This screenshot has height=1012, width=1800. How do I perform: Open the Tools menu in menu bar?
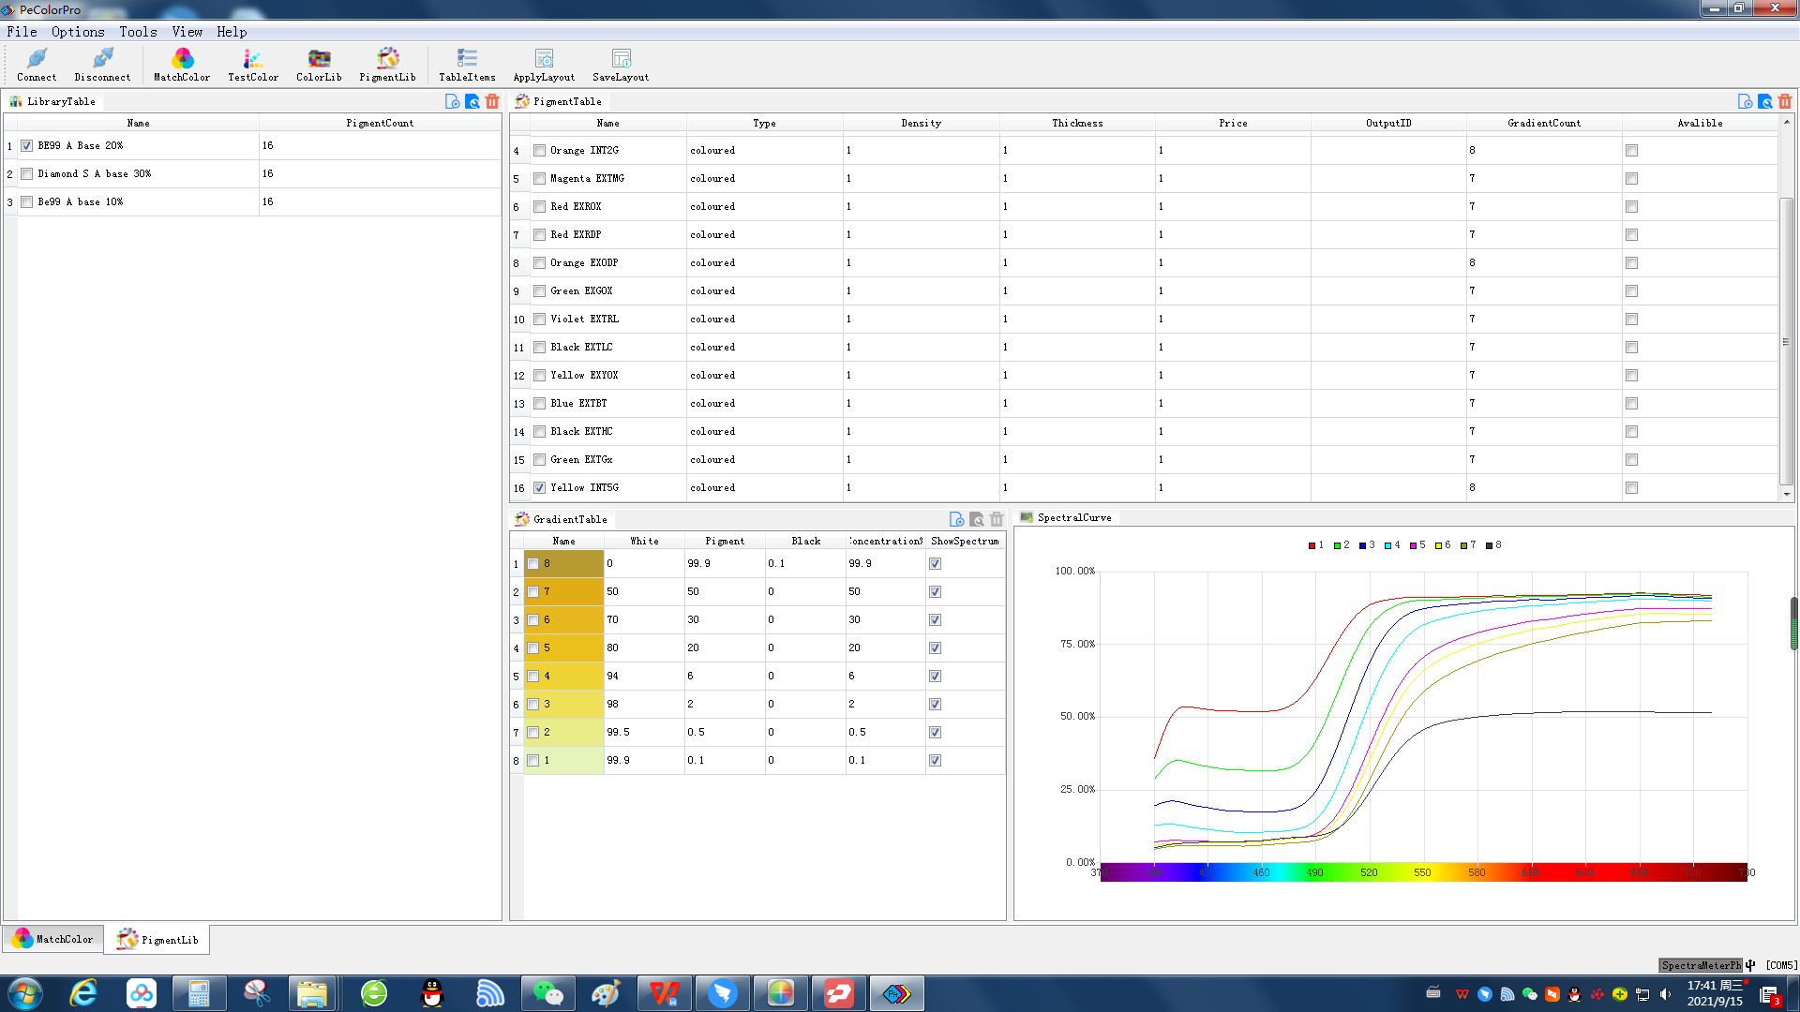tap(137, 32)
